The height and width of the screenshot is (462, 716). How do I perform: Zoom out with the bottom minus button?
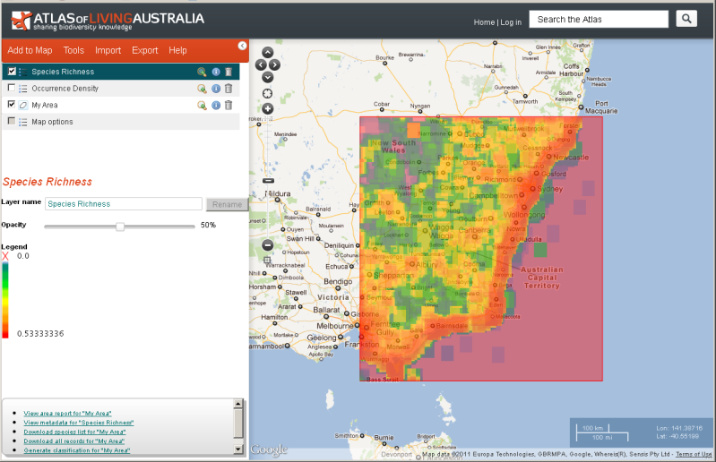point(267,244)
